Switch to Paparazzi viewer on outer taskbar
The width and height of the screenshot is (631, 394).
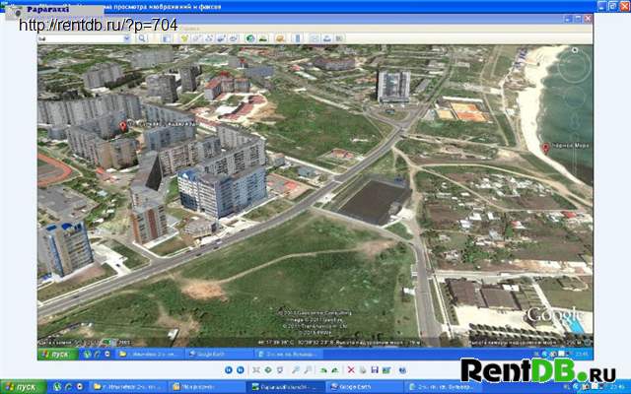click(x=287, y=387)
